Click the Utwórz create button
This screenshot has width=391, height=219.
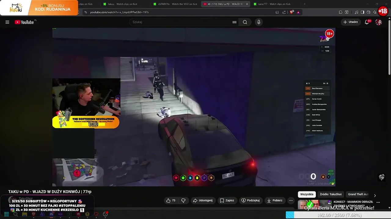(x=350, y=22)
